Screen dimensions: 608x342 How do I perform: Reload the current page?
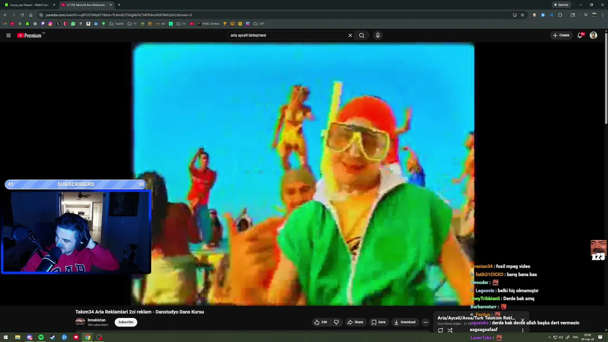(22, 15)
